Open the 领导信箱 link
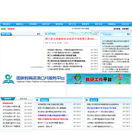 pyautogui.click(x=117, y=29)
